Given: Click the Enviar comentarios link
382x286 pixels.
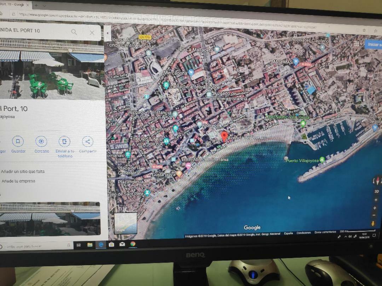Looking at the screenshot, I should pos(325,232).
